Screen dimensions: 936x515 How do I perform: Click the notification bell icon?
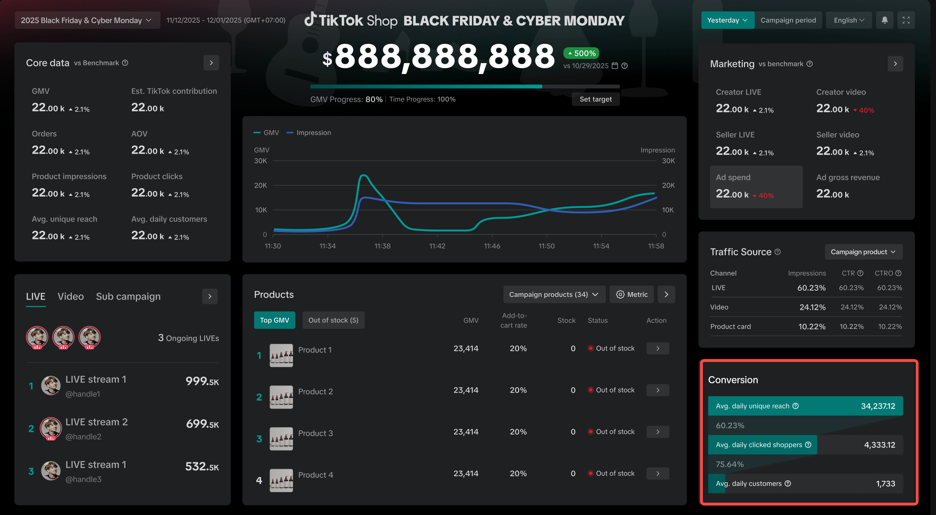884,20
